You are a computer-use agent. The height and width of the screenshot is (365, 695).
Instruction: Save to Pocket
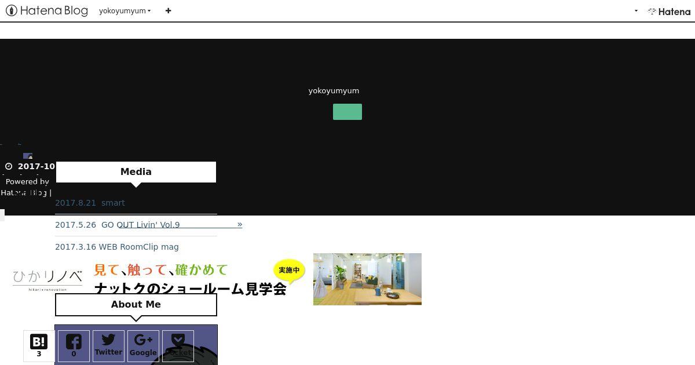(178, 346)
